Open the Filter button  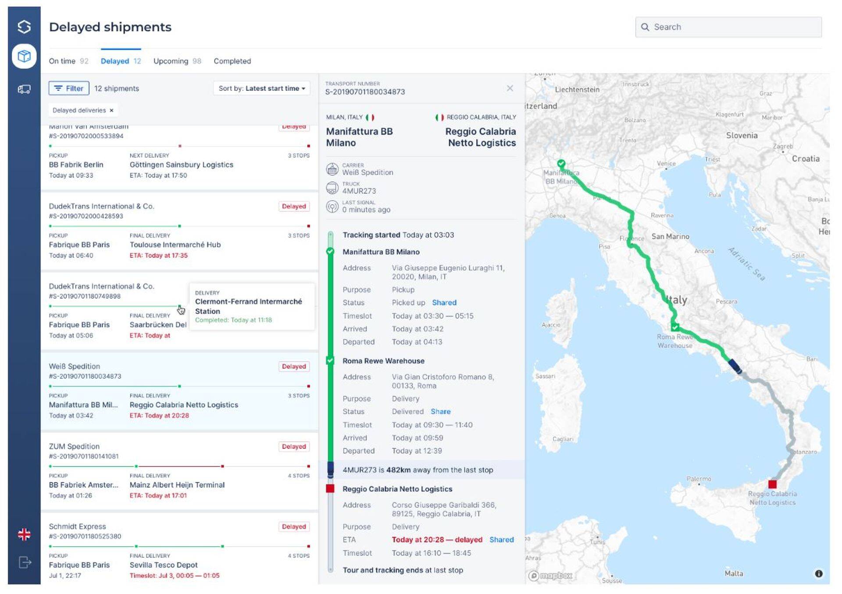pyautogui.click(x=69, y=88)
